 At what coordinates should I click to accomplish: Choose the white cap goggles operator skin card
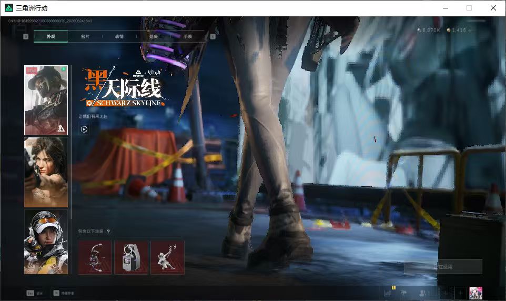pos(46,242)
